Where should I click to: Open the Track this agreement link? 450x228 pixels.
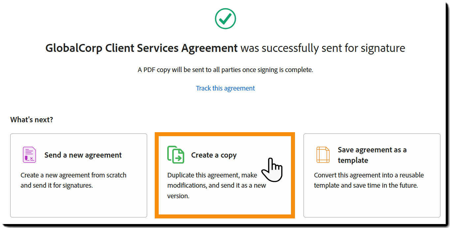click(225, 88)
